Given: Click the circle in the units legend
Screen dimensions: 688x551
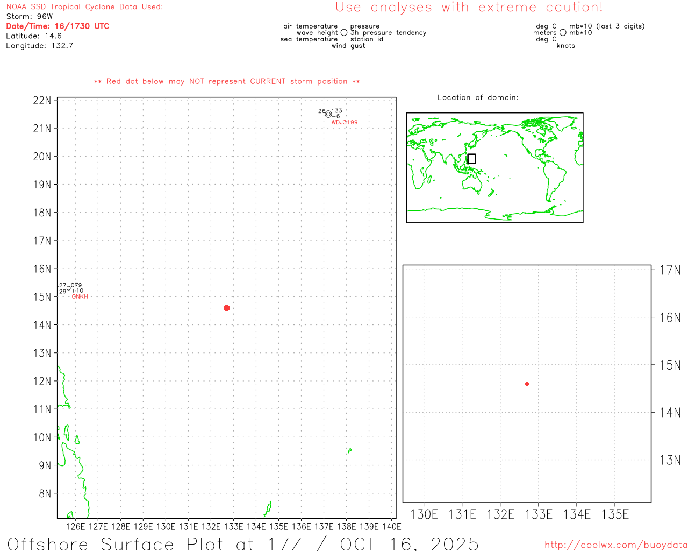Looking at the screenshot, I should click(563, 33).
